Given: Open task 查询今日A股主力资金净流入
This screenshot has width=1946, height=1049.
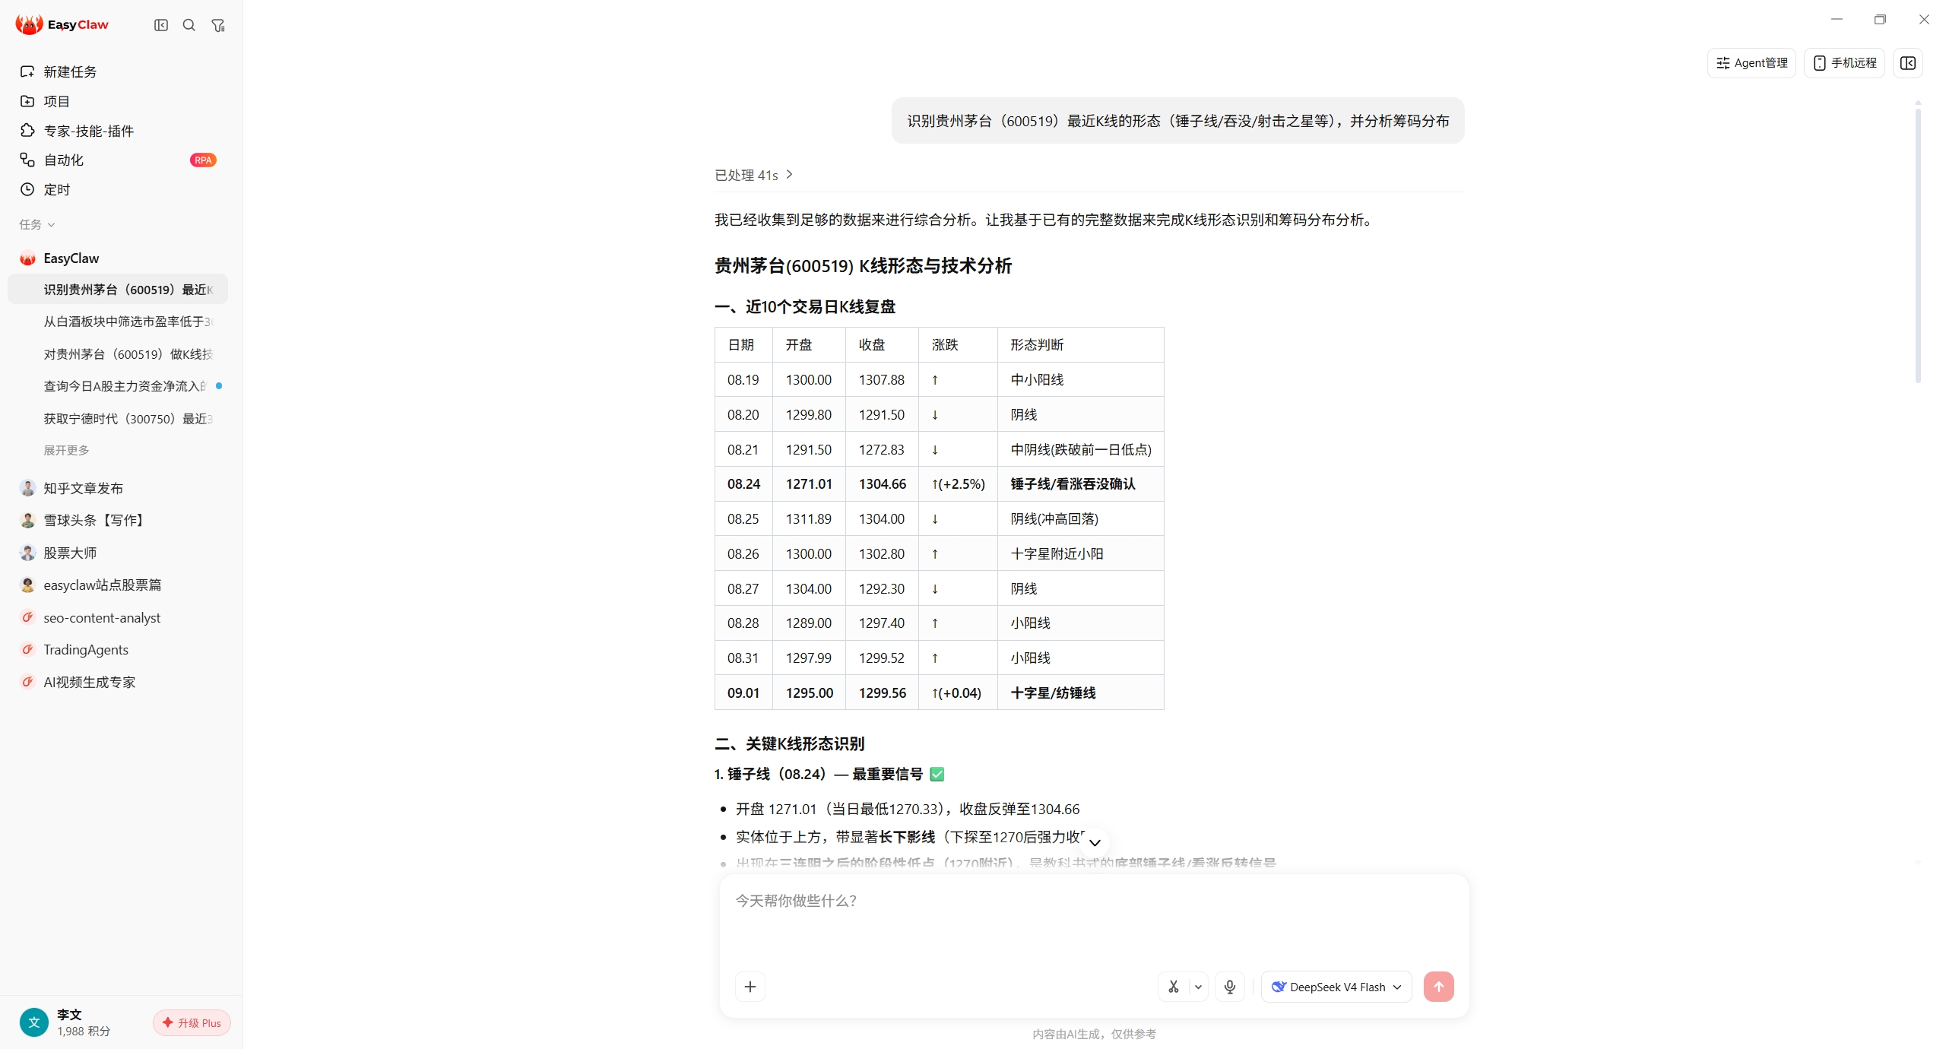Looking at the screenshot, I should 118,386.
